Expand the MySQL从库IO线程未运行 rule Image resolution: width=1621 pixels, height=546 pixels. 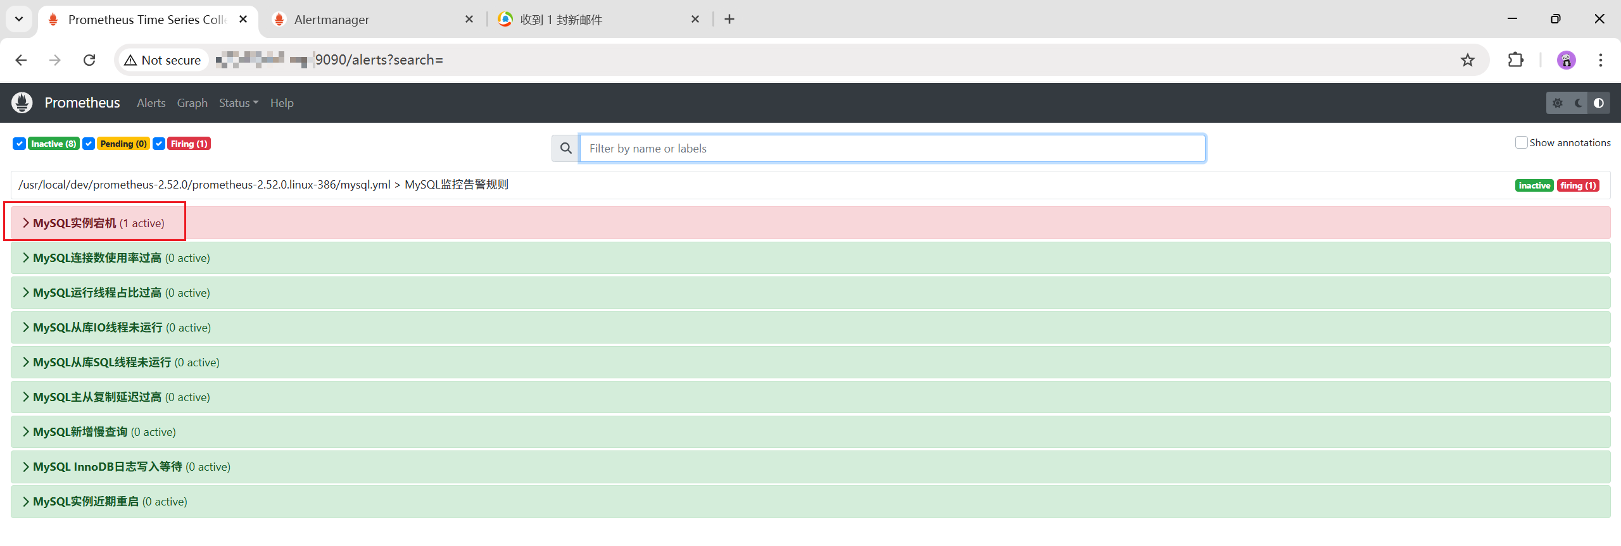pos(810,327)
